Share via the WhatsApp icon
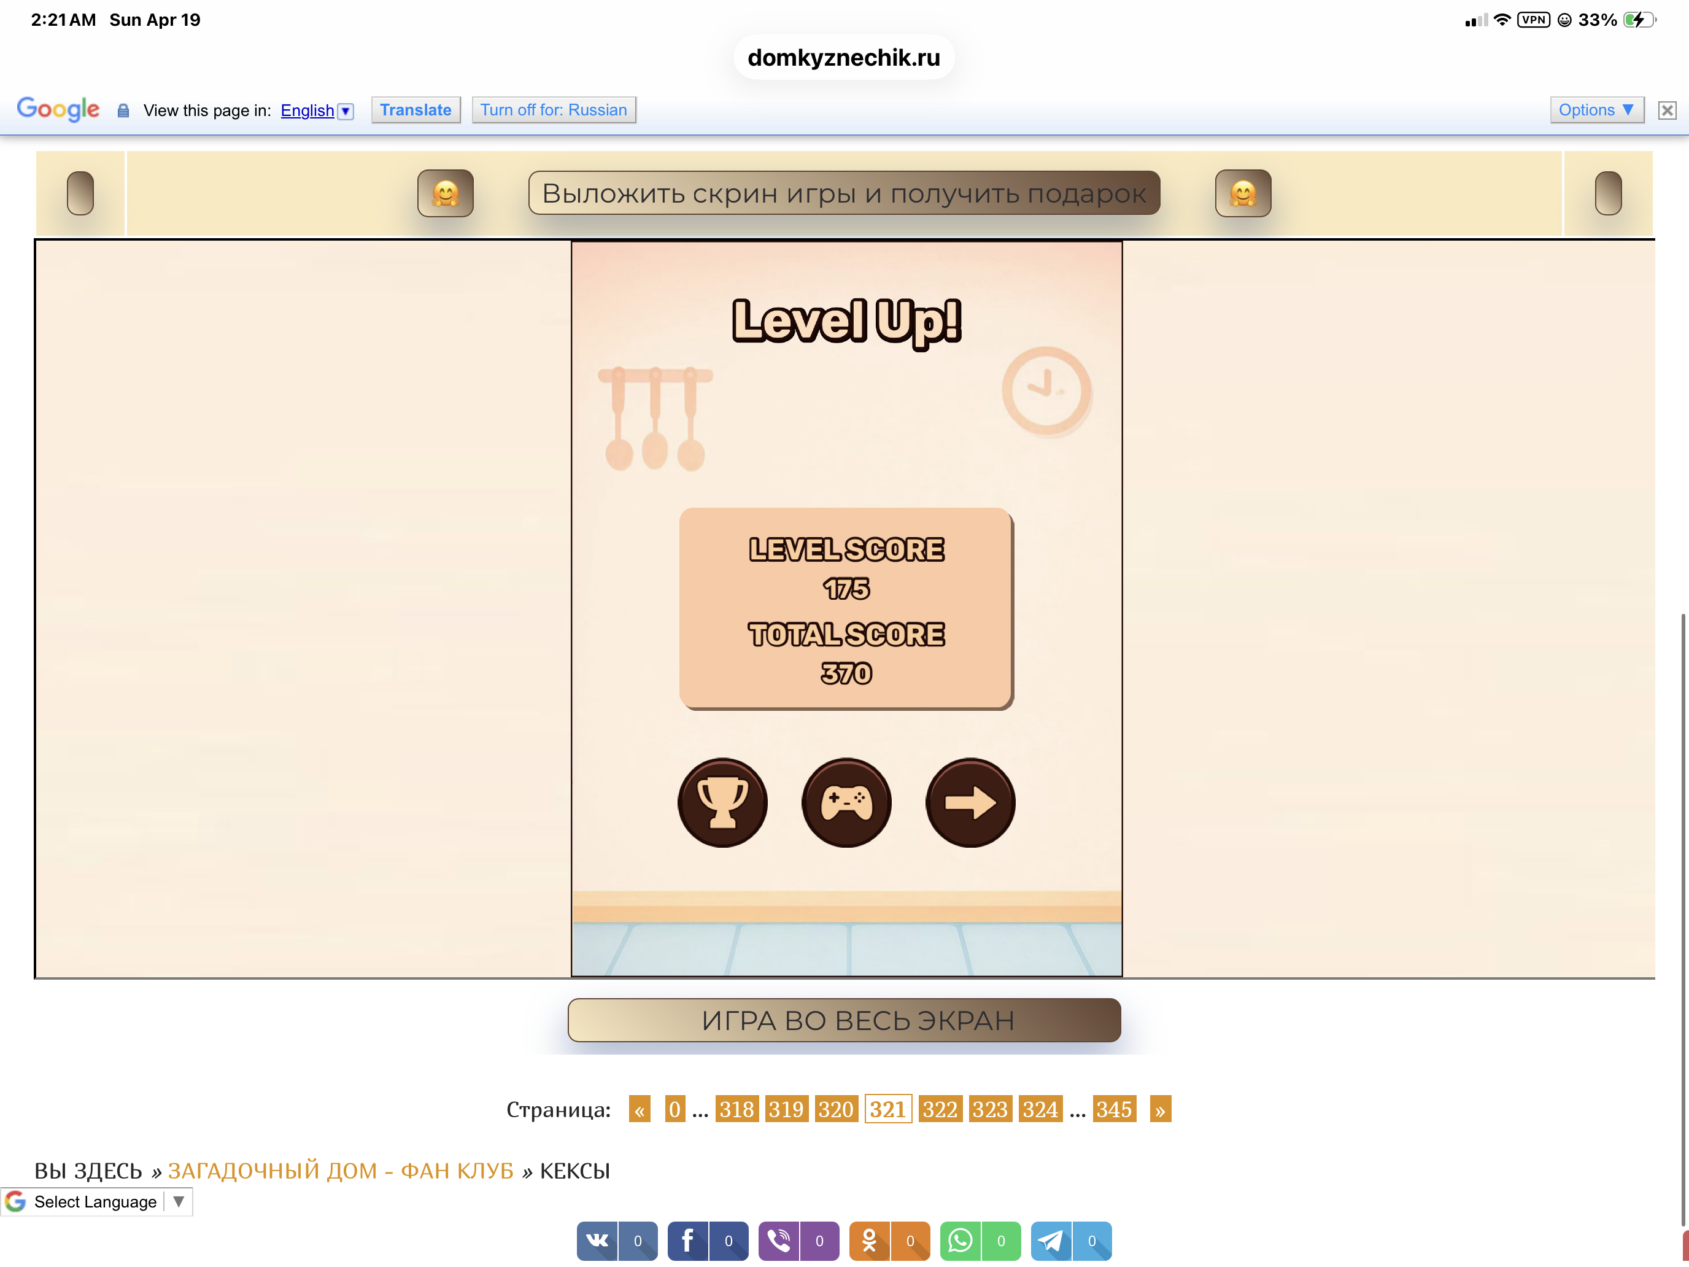Screen dimensions: 1689x1267 (x=960, y=1240)
